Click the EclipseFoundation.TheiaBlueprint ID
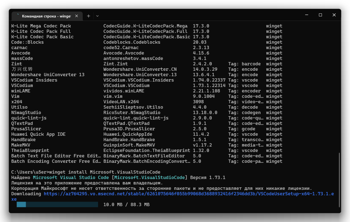 (147, 150)
